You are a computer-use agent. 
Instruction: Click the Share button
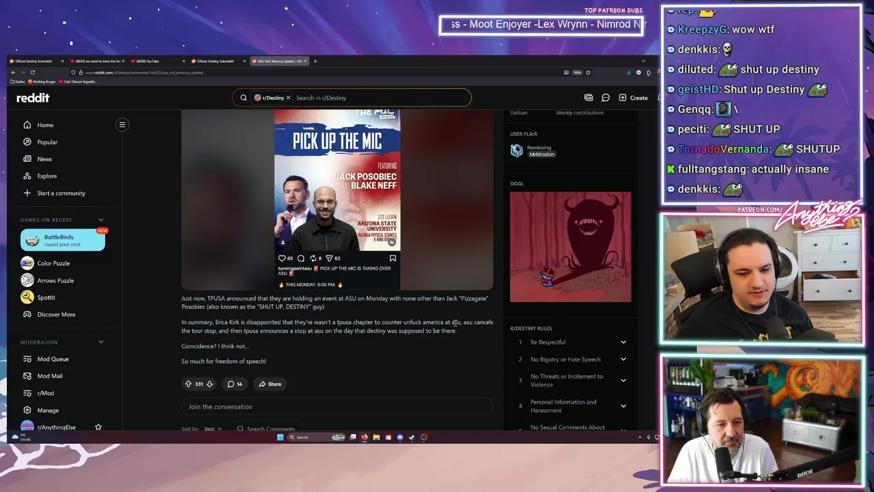pos(270,384)
